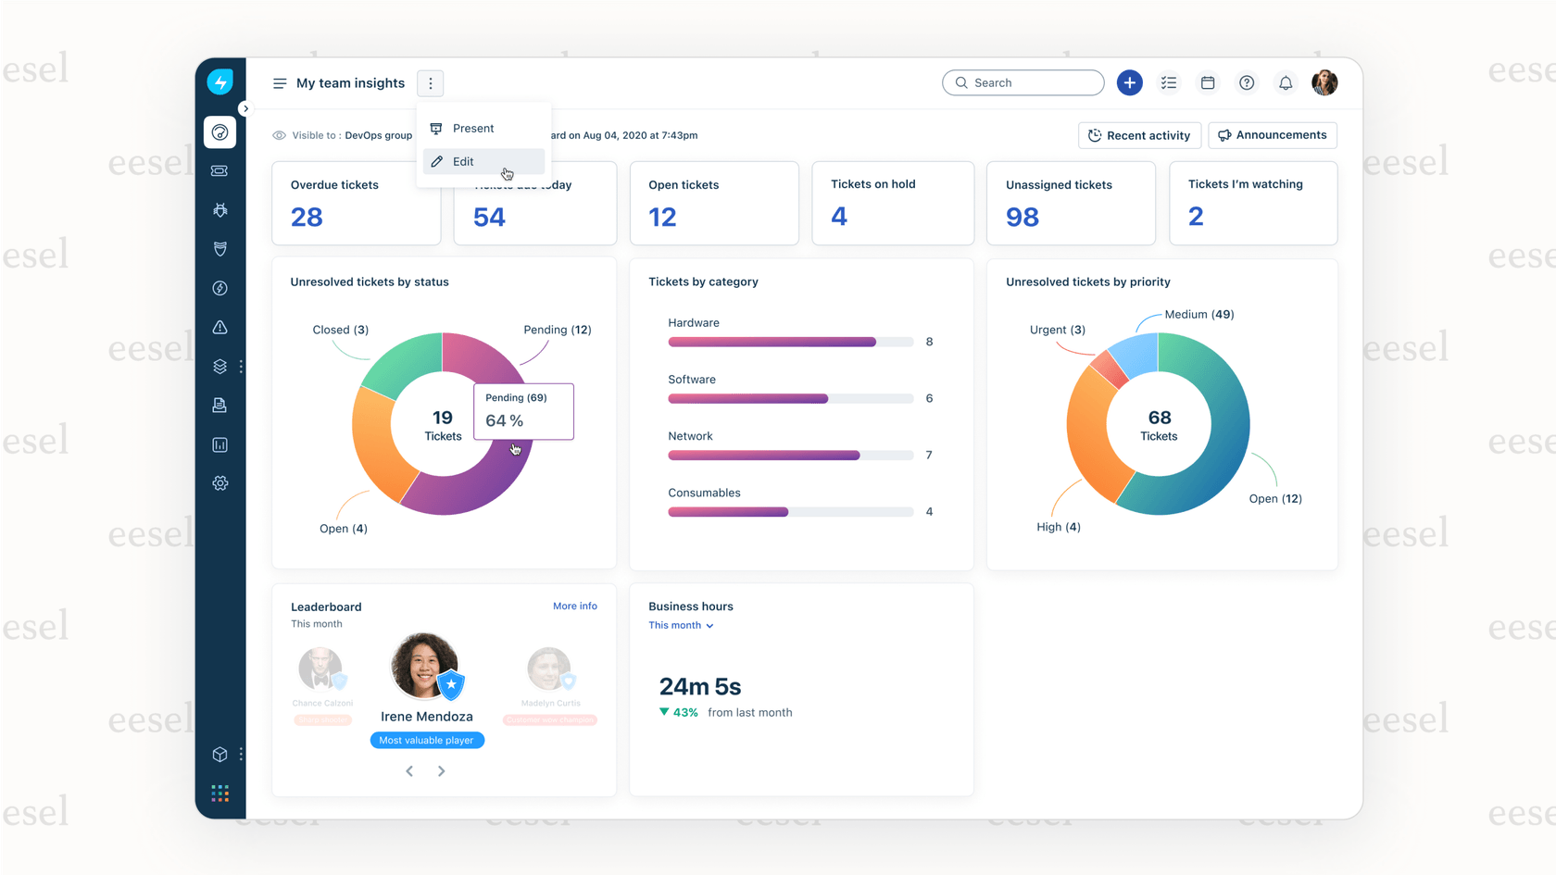This screenshot has height=875, width=1556.
Task: Open the calendar from the top toolbar
Action: tap(1208, 82)
